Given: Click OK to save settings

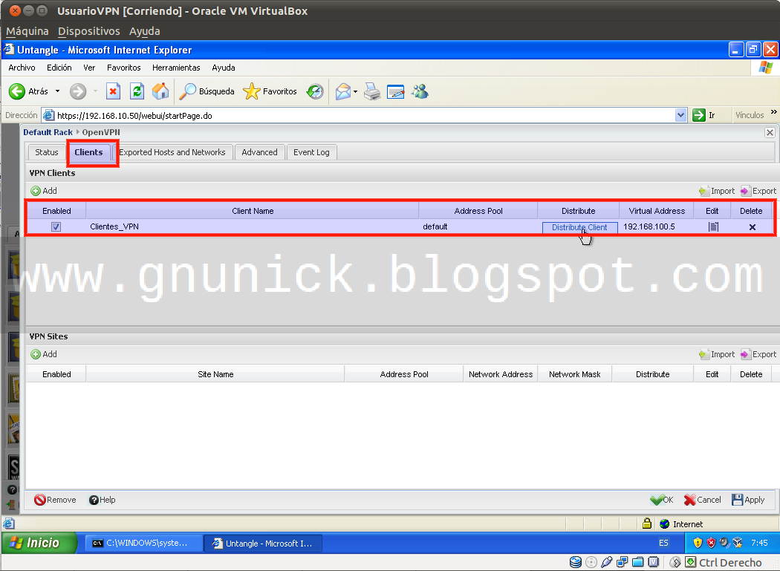Looking at the screenshot, I should pos(662,500).
